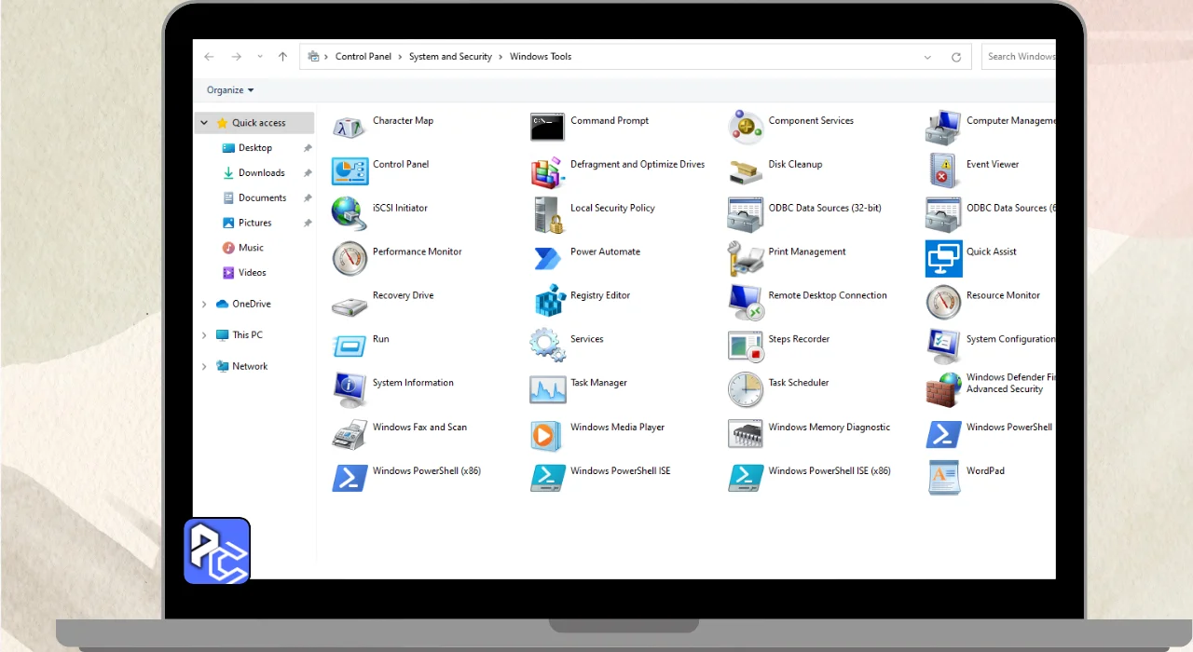This screenshot has height=652, width=1193.
Task: Expand the OneDrive tree node
Action: coord(204,304)
